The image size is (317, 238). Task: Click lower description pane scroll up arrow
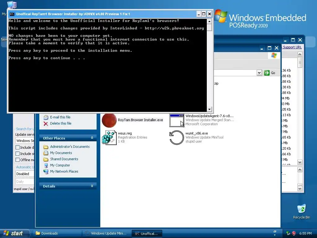pos(300,170)
